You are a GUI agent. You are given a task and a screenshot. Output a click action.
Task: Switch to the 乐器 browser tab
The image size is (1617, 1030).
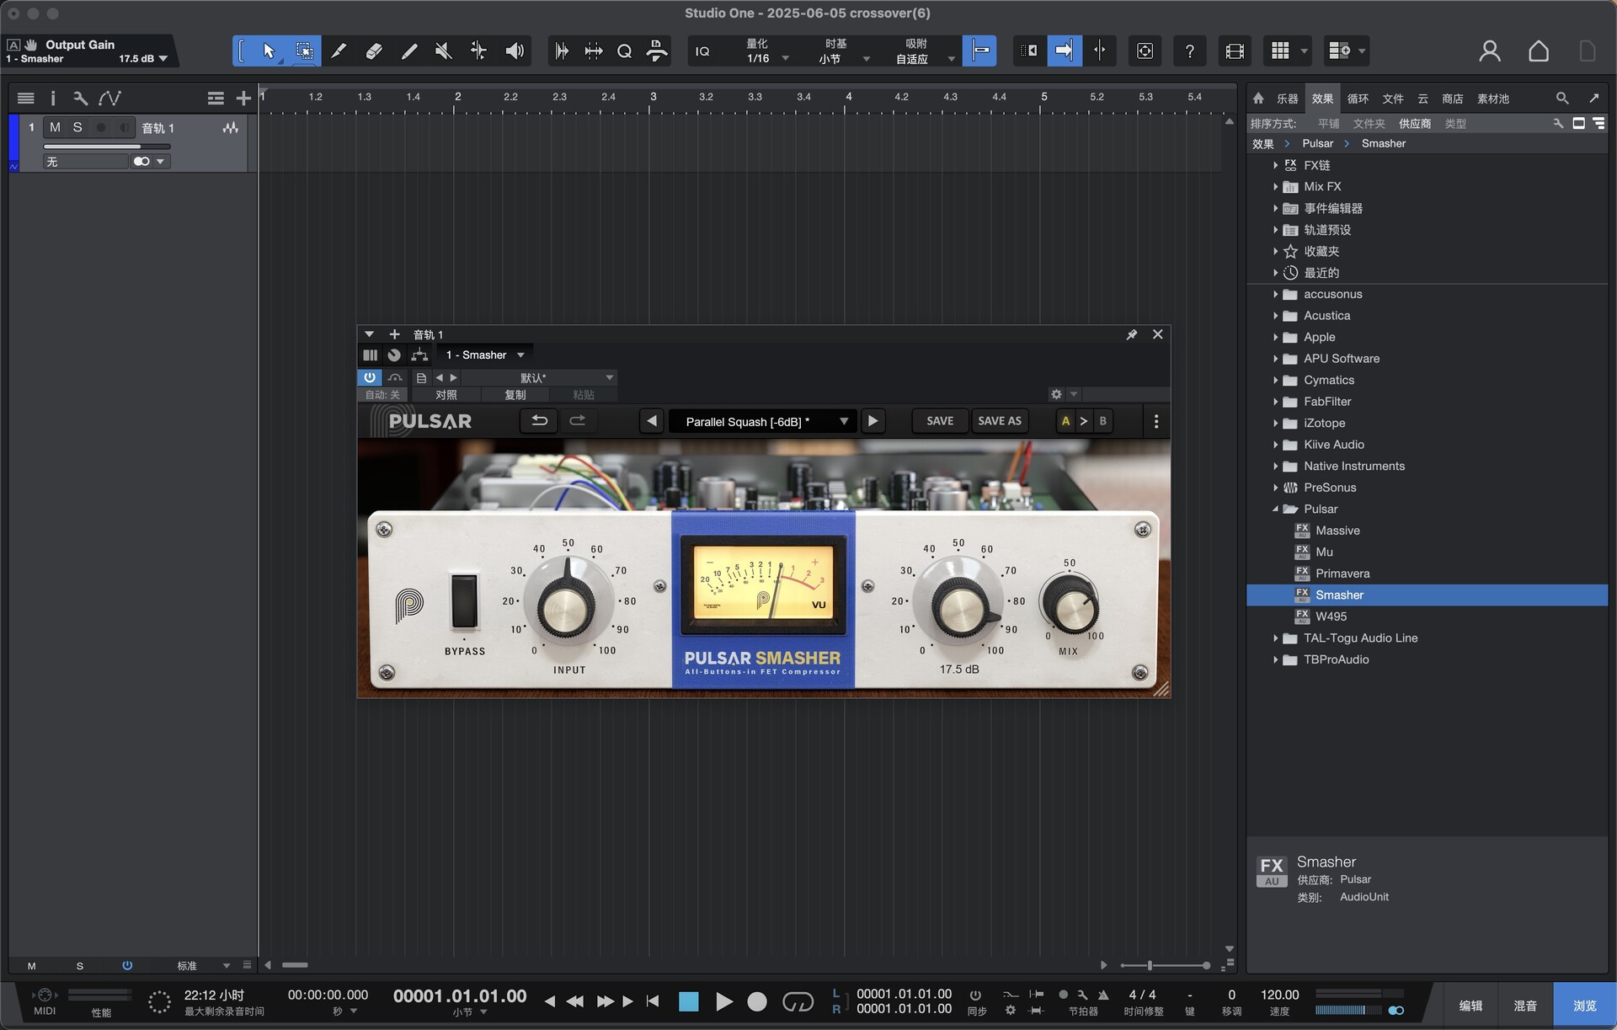(1287, 99)
